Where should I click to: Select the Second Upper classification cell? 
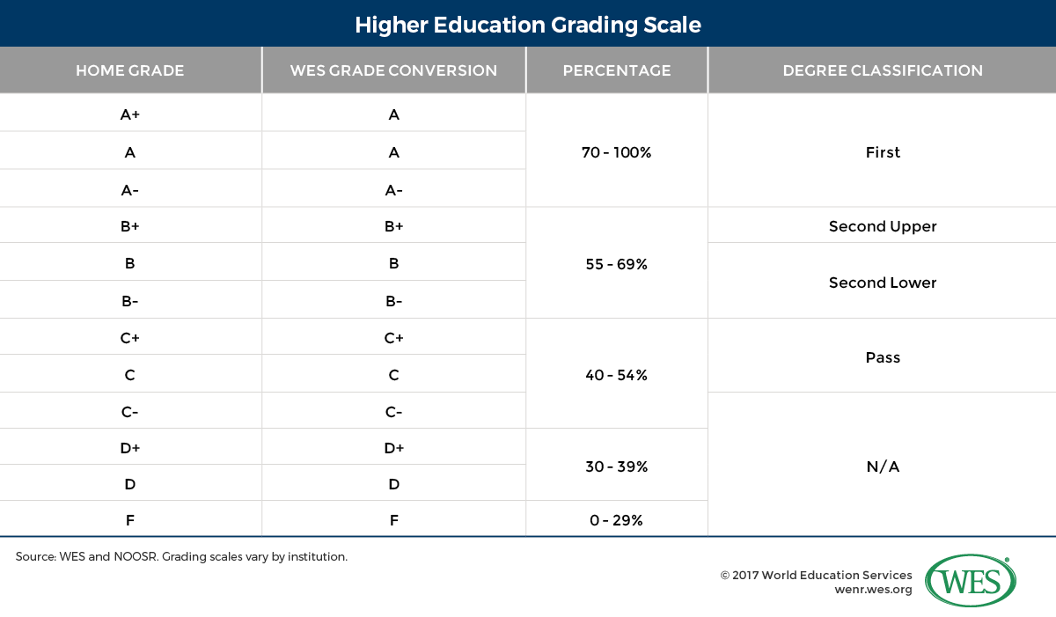[883, 225]
